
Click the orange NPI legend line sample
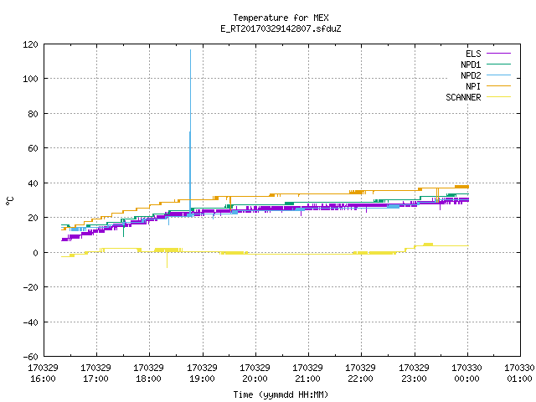498,85
